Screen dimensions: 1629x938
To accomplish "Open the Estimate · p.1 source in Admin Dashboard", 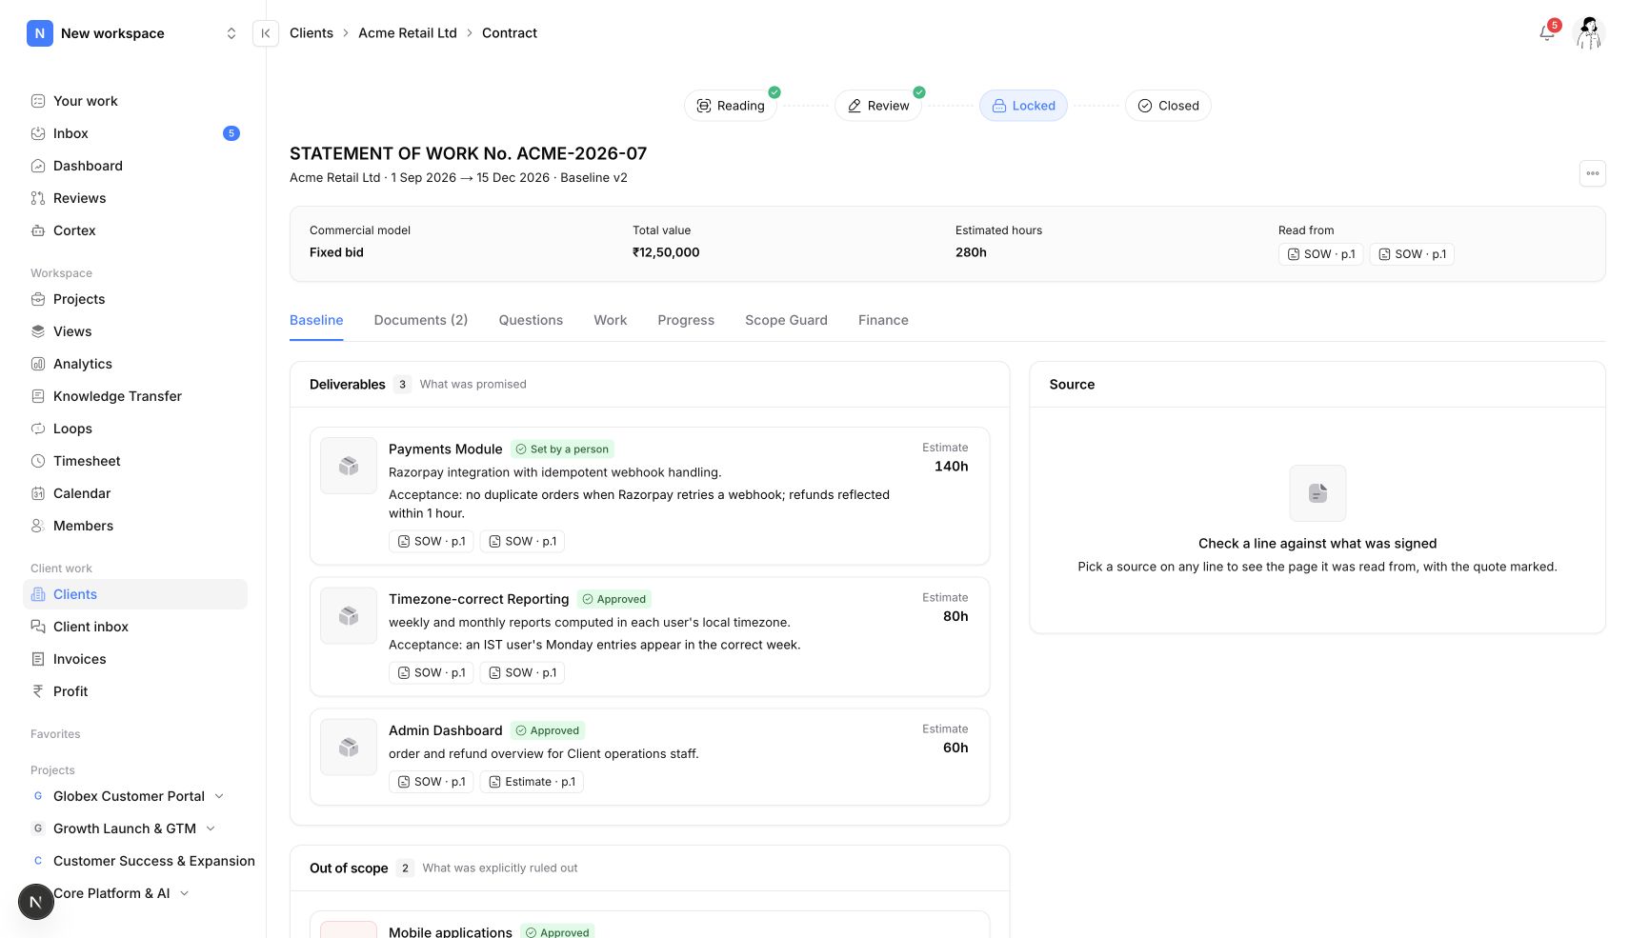I will (x=532, y=782).
